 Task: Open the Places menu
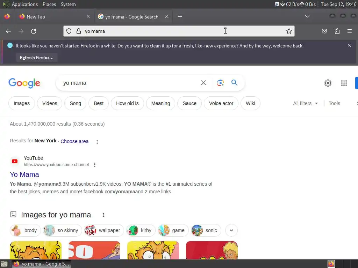[49, 4]
